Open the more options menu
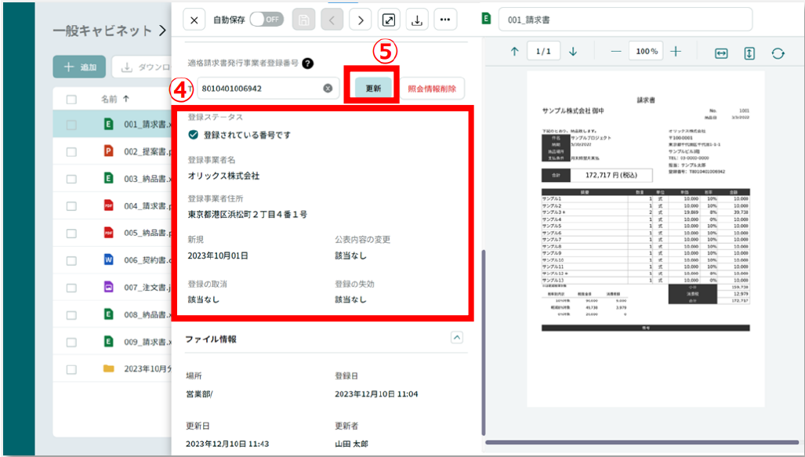 point(445,20)
